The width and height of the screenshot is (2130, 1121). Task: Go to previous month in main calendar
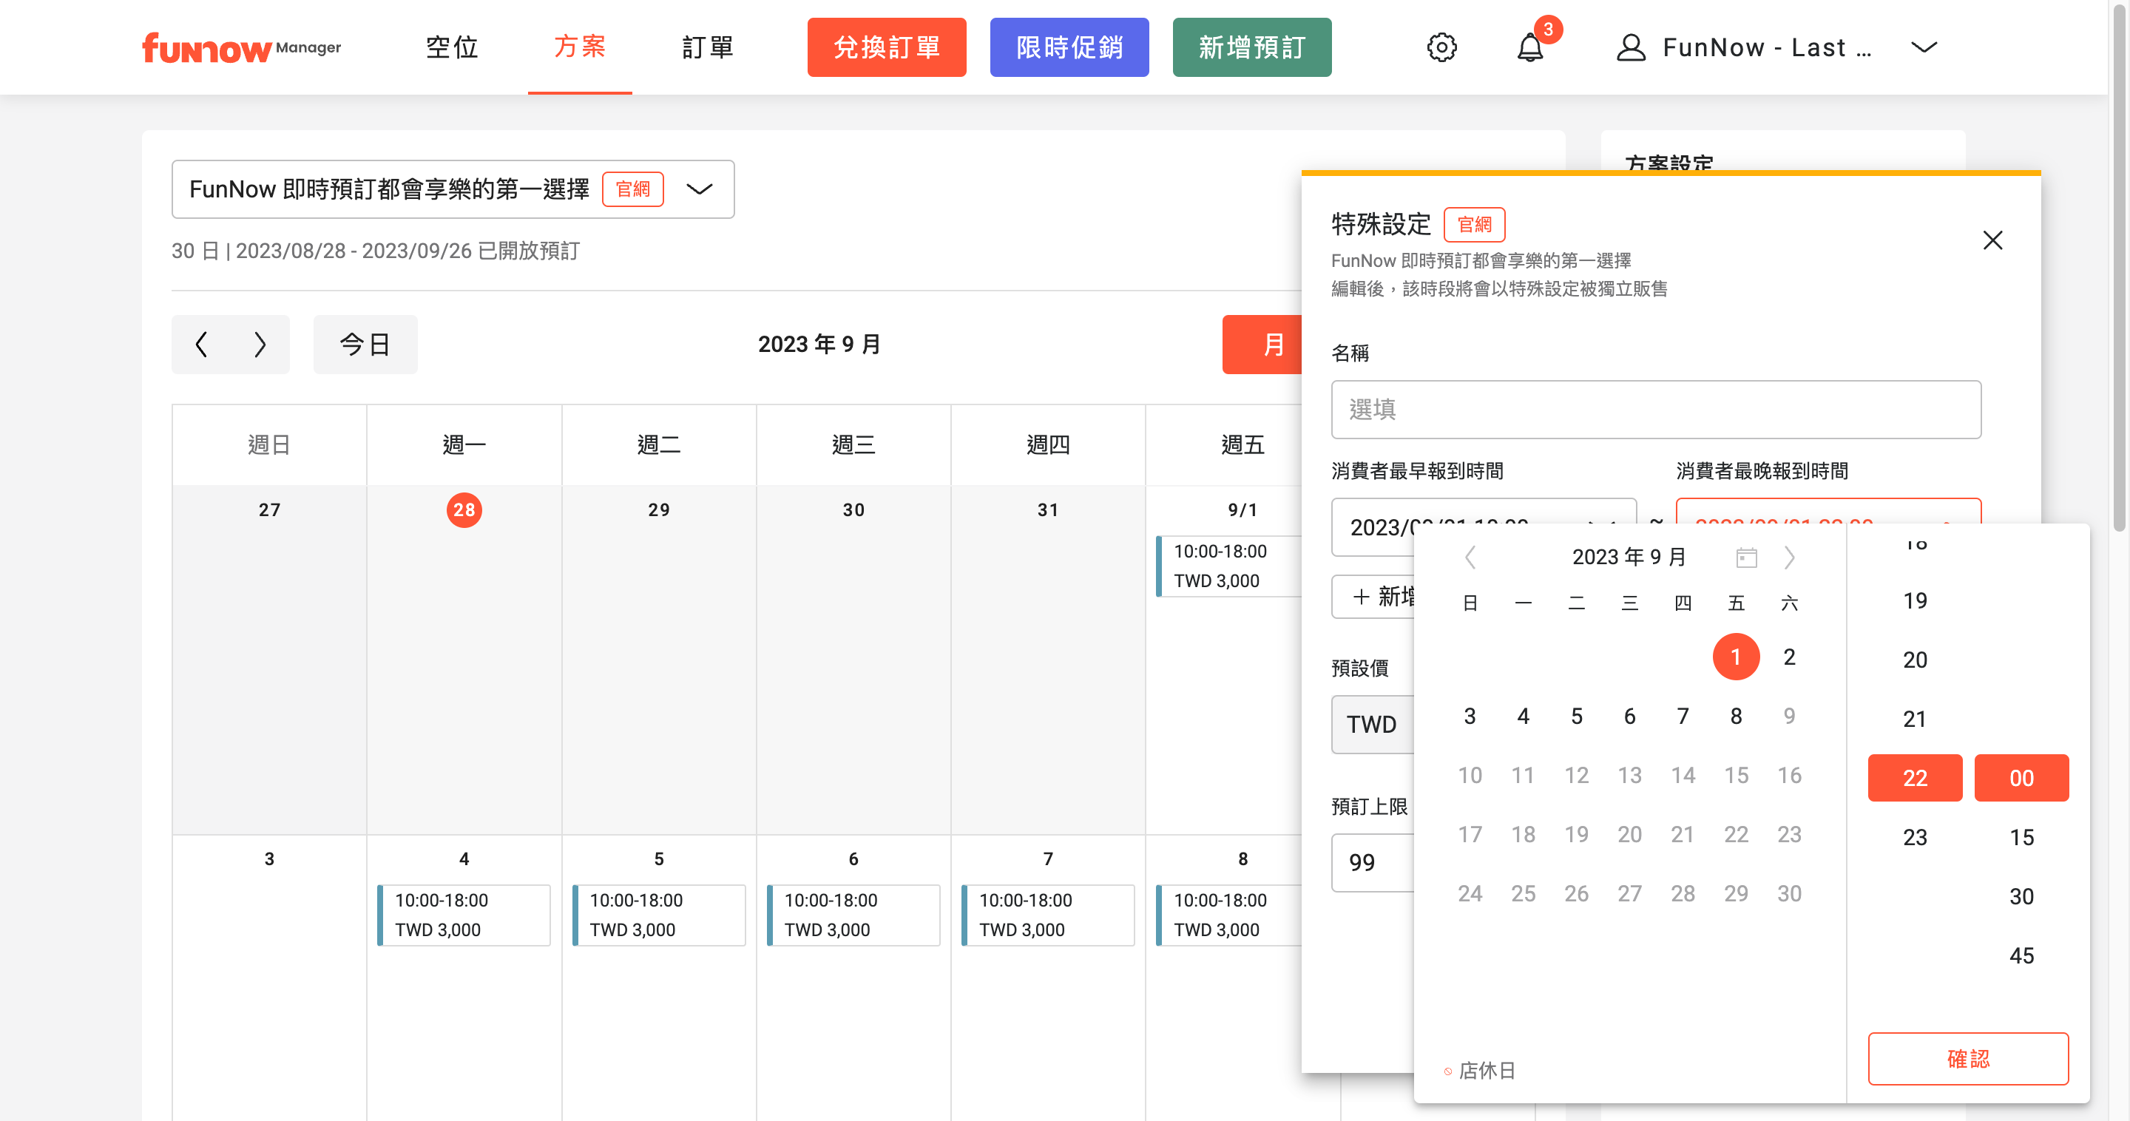[201, 344]
